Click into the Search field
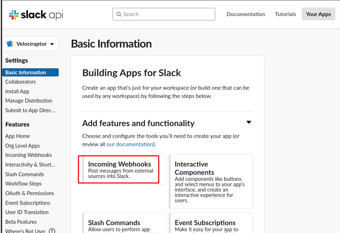This screenshot has height=233, width=340. coord(167,14)
